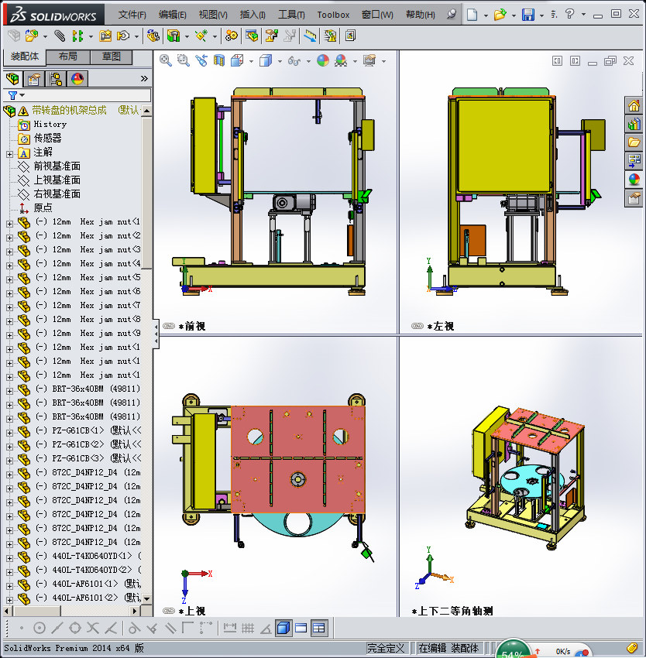The image size is (646, 658).
Task: Select the 上视基准面 plane
Action: [x=57, y=180]
